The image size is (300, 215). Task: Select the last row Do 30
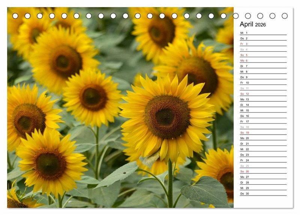point(262,194)
